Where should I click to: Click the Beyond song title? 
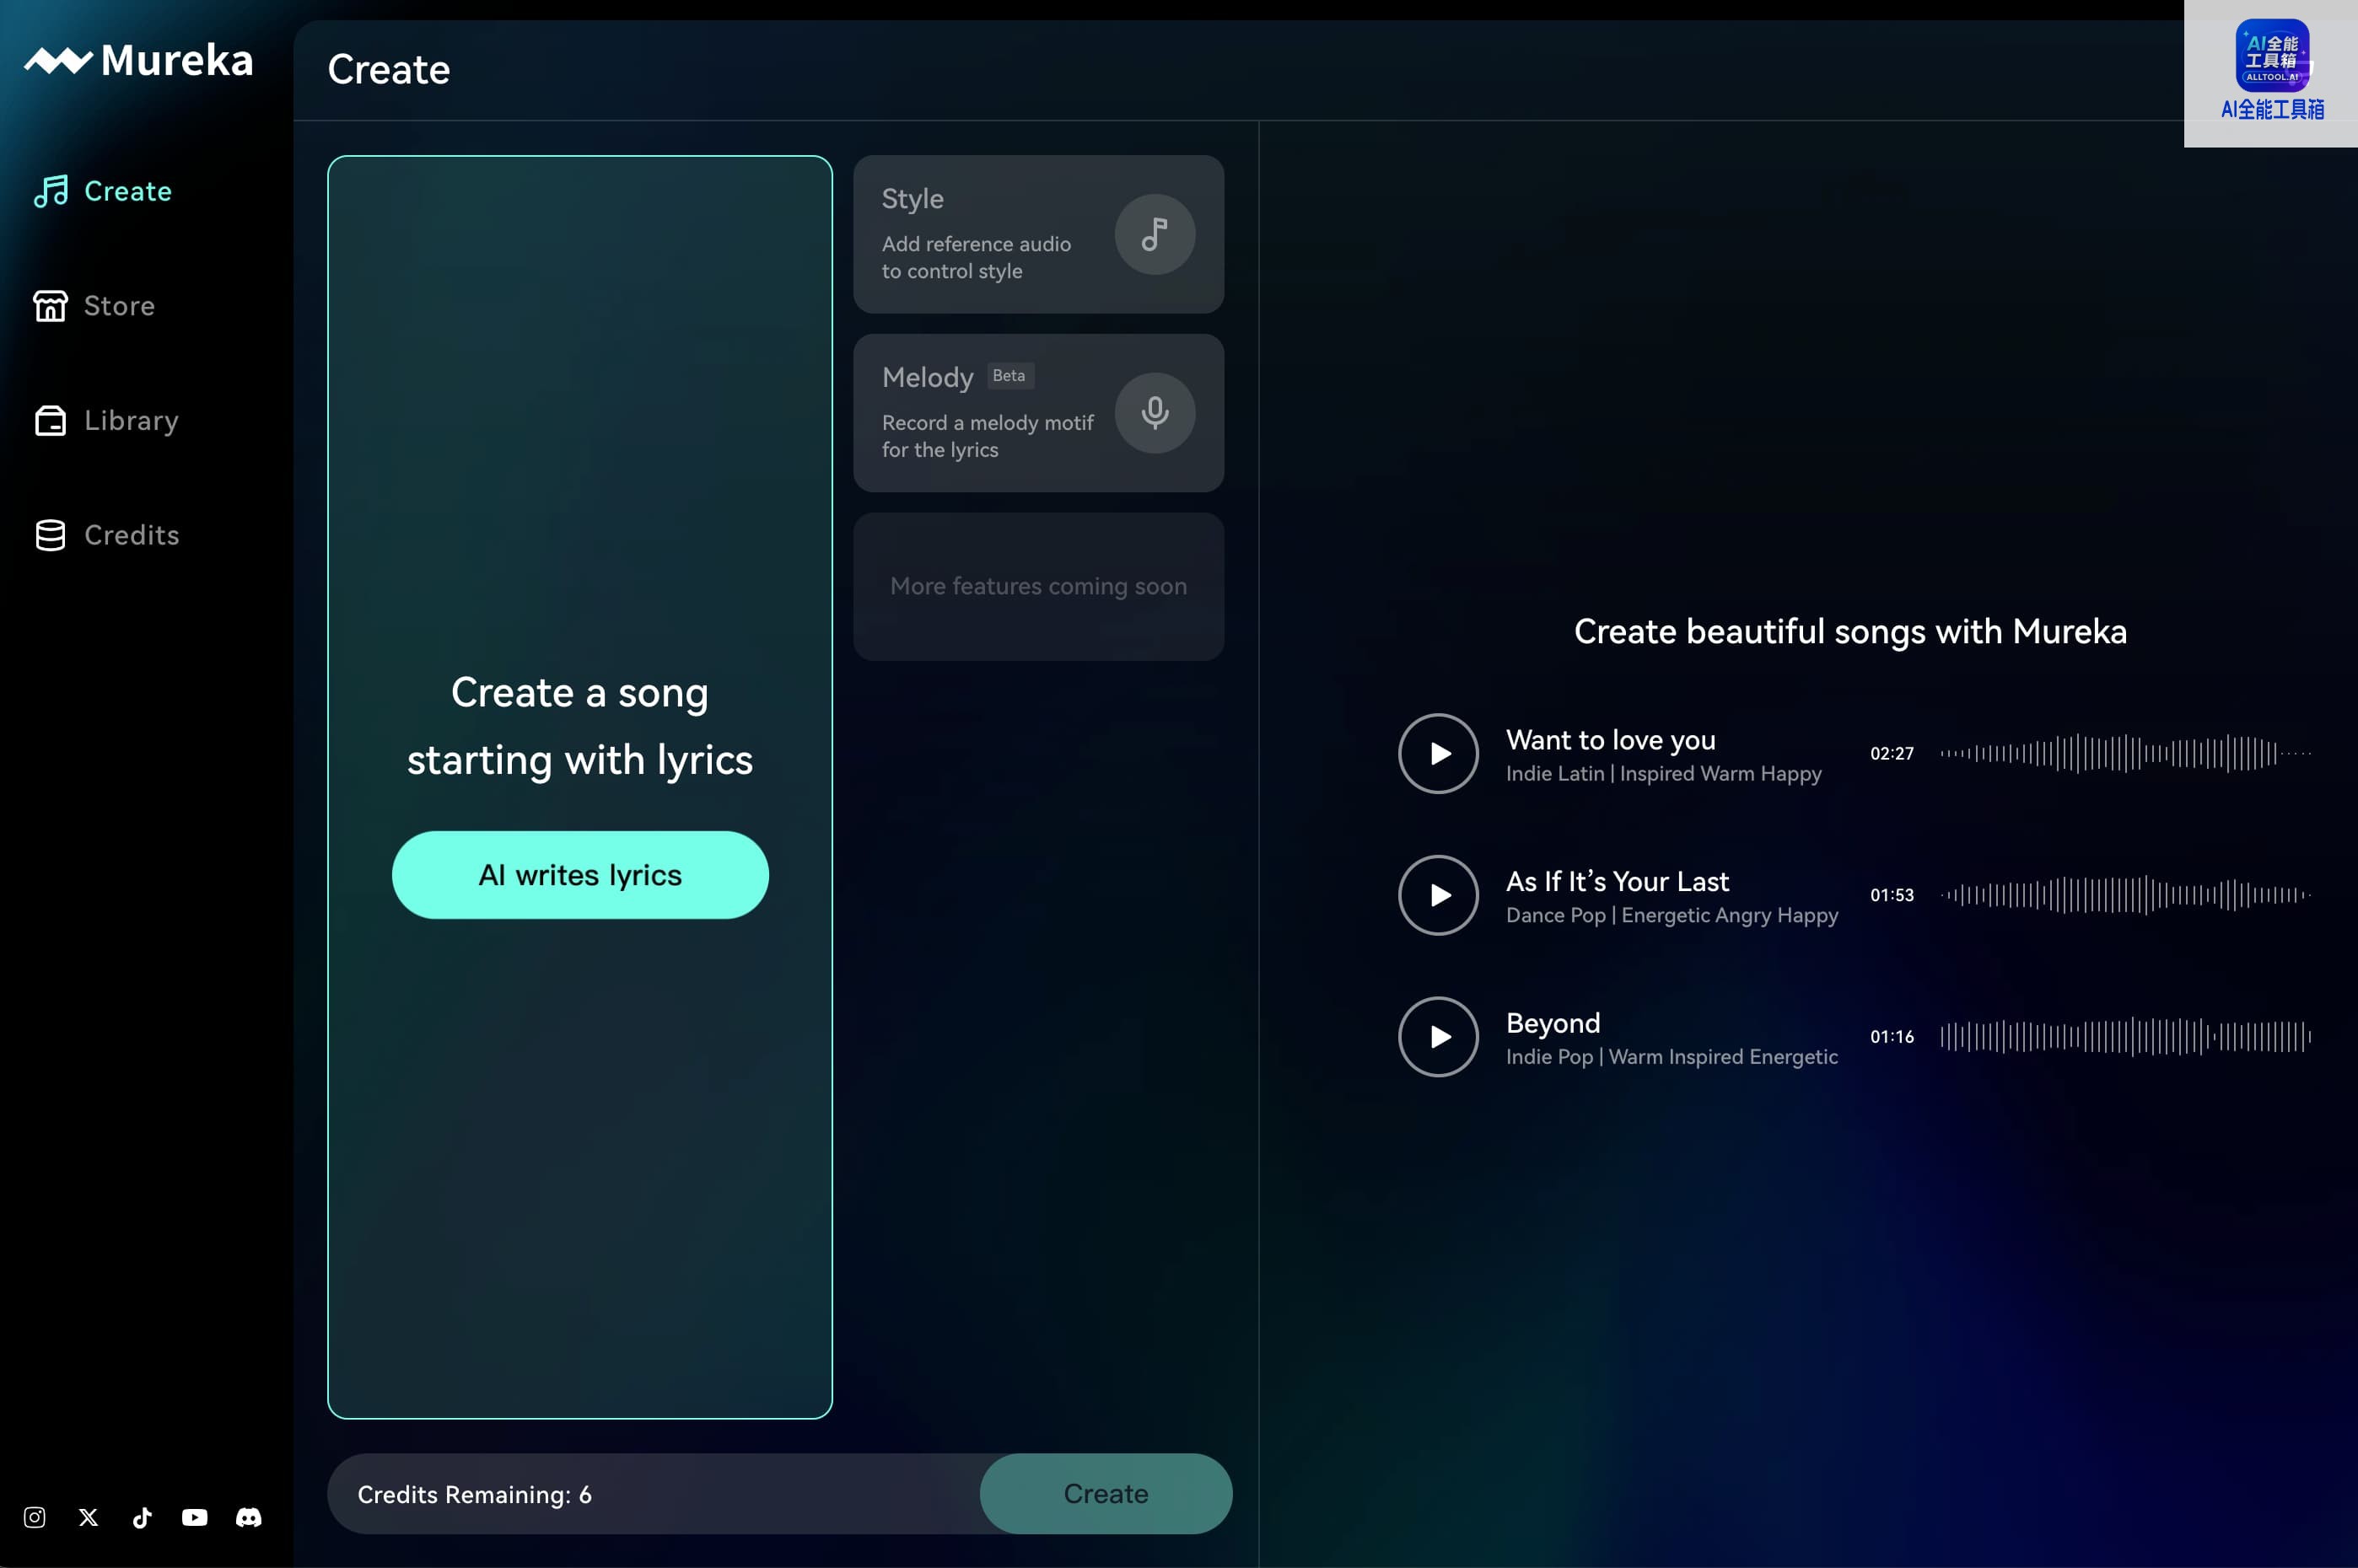pyautogui.click(x=1553, y=1023)
